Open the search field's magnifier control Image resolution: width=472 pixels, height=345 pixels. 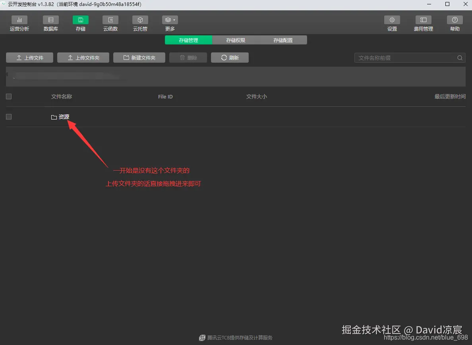tap(459, 58)
